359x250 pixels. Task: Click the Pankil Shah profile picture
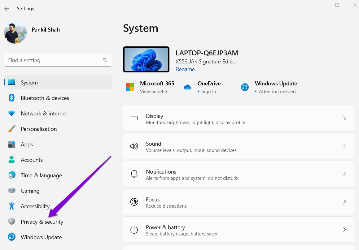15,32
